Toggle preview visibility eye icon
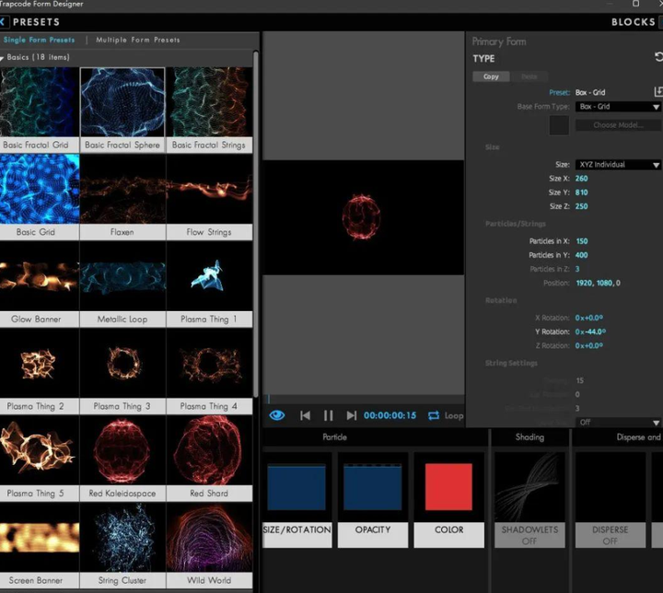Image resolution: width=663 pixels, height=593 pixels. click(277, 416)
